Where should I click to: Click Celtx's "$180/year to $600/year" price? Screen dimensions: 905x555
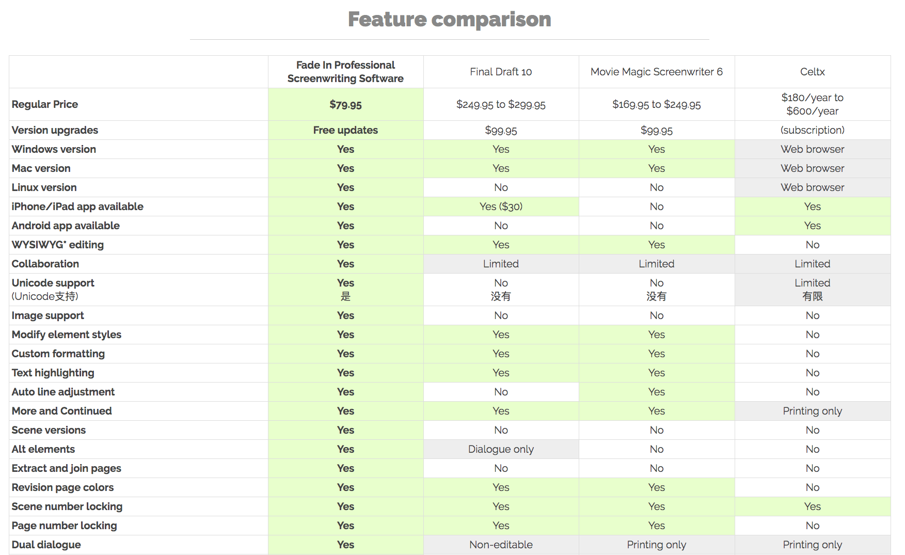[x=812, y=104]
